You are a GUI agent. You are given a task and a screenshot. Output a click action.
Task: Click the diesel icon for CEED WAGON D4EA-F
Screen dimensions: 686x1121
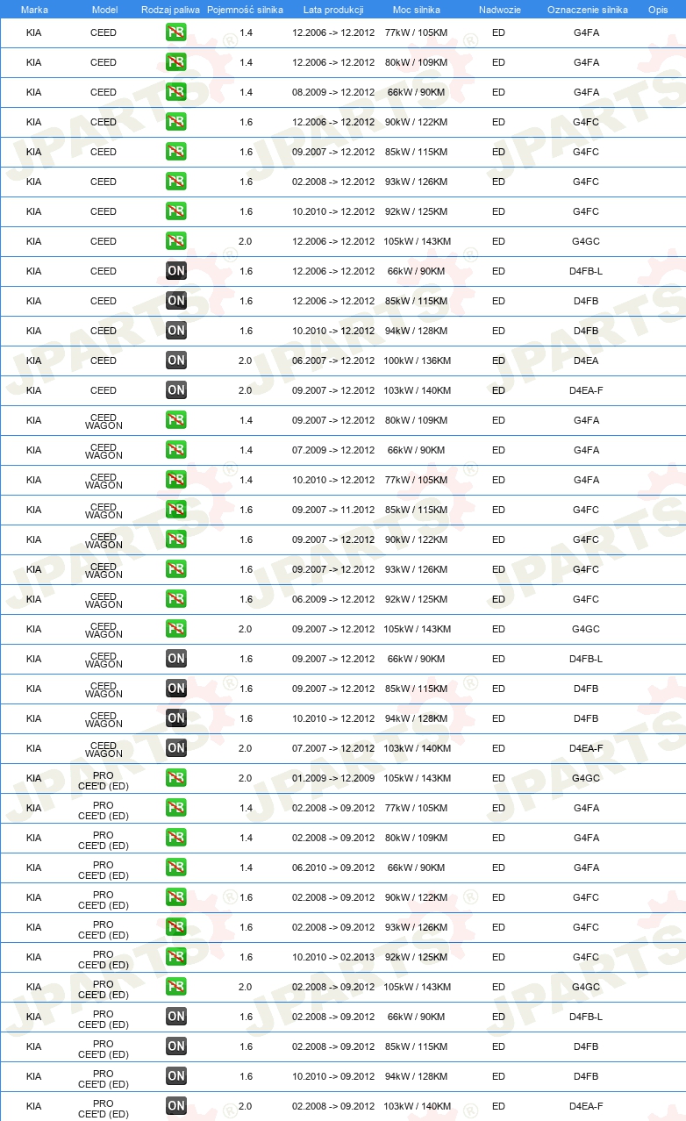click(176, 748)
